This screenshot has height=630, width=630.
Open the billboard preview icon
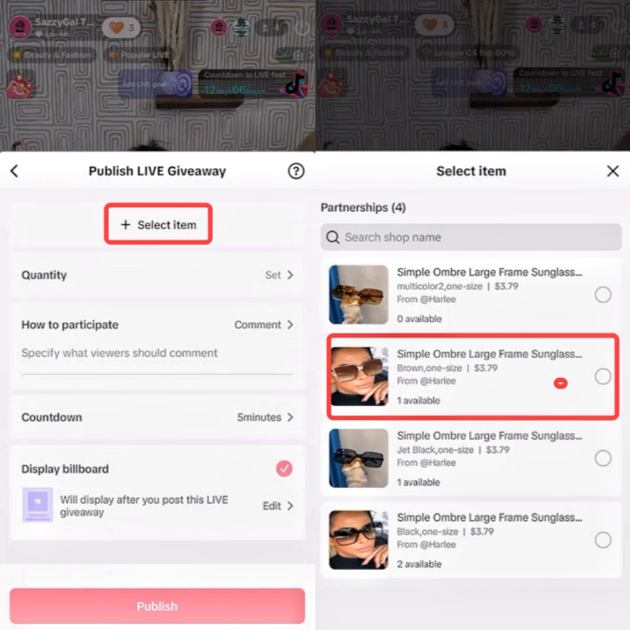38,504
